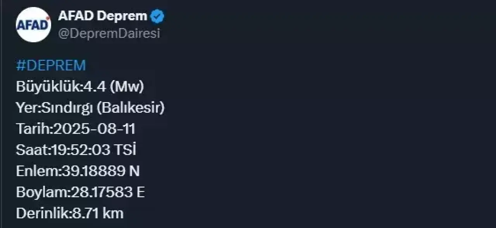Click the (Balıkesir) province text
Screen dimensions: 496x228
click(x=131, y=108)
